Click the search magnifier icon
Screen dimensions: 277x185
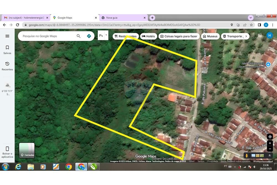point(79,36)
